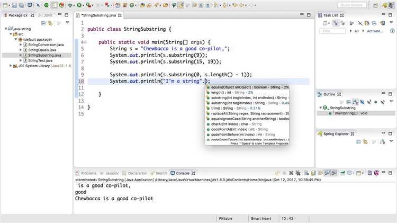Viewport: 397px width, 223px height.
Task: Toggle Hide Fields in Outline toolbar
Action: pos(362,102)
